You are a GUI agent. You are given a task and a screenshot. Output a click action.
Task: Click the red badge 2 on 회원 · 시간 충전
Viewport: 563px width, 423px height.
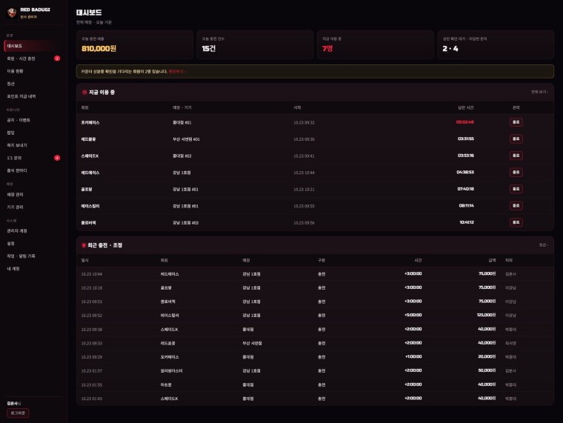pos(57,59)
